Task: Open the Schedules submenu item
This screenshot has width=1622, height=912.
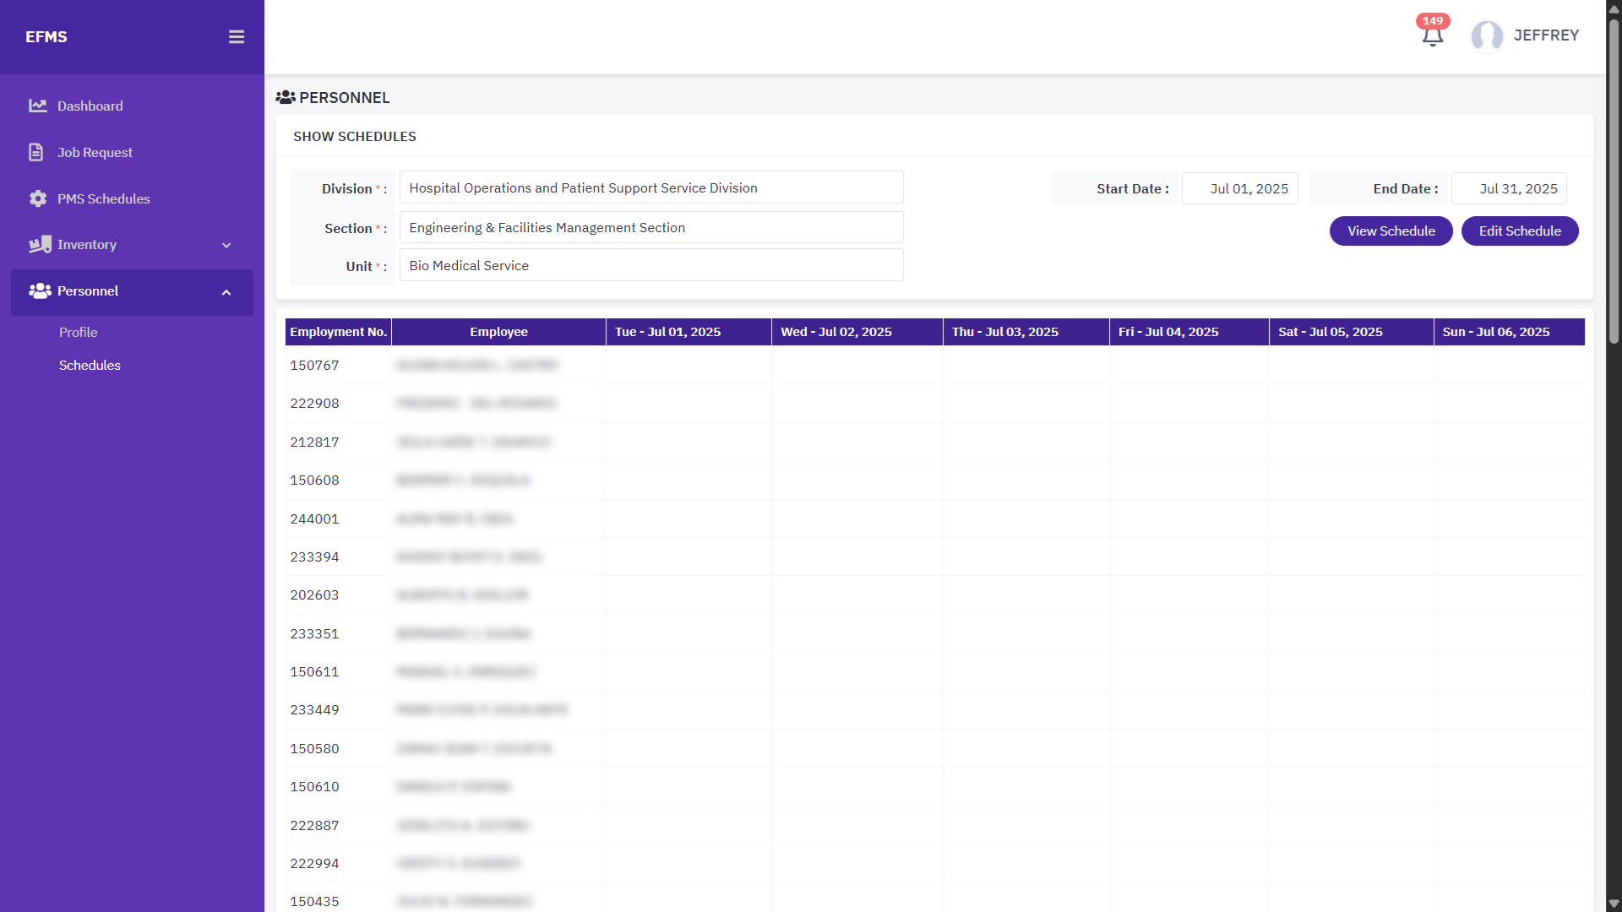Action: (90, 366)
